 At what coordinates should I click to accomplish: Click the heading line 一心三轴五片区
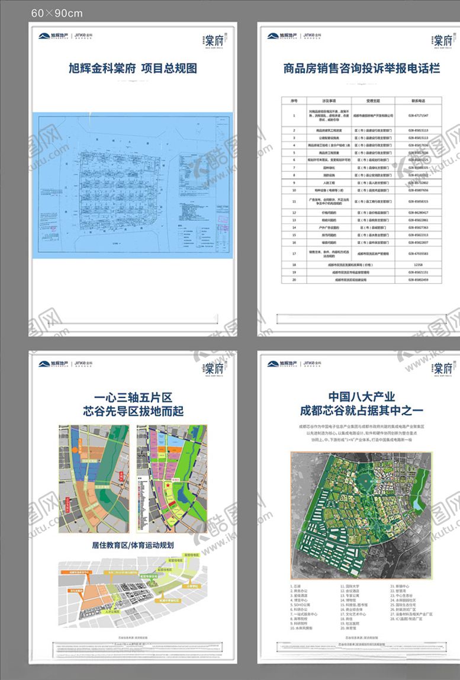133,397
